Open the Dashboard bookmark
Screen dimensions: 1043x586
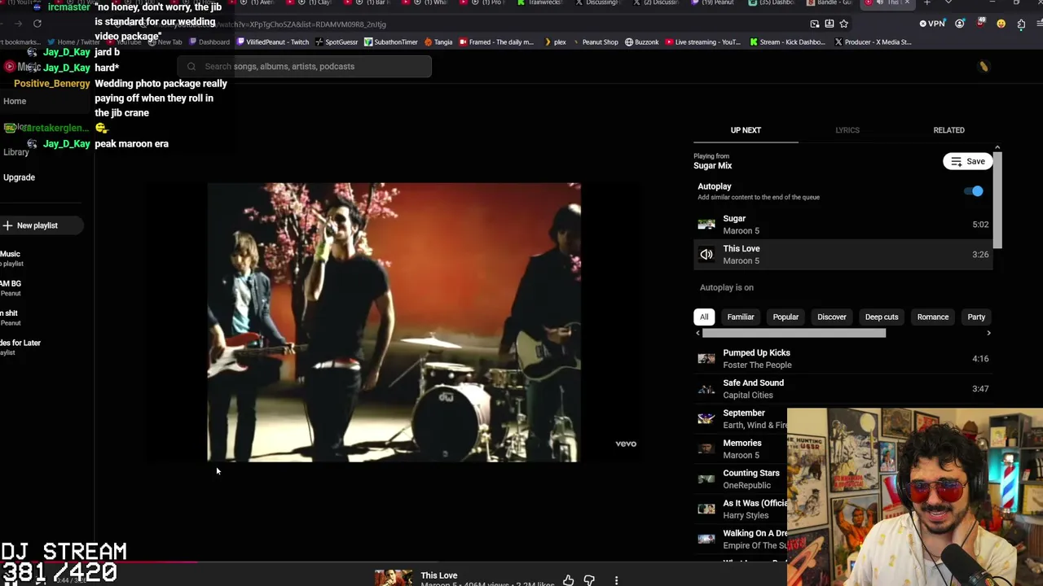(208, 42)
